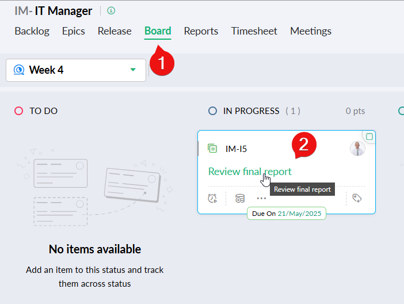The width and height of the screenshot is (404, 304).
Task: Click the timer icon on card IM-I5
Action: point(212,198)
